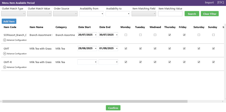Open Date Start picker for GMT-R row
This screenshot has height=112, width=226.
95,62
